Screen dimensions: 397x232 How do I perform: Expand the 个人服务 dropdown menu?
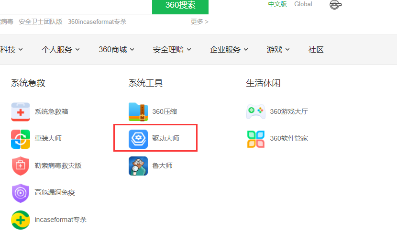click(x=61, y=49)
